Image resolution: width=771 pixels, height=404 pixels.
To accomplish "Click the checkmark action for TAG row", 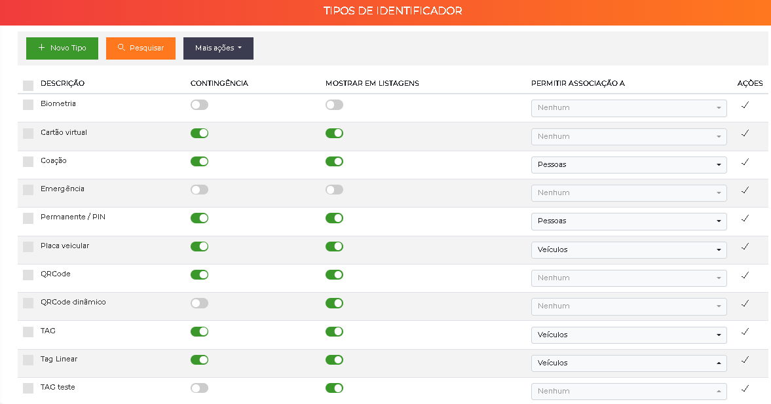I will [x=745, y=332].
